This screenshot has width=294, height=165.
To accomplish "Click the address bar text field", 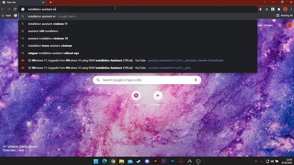I will 138,9.
